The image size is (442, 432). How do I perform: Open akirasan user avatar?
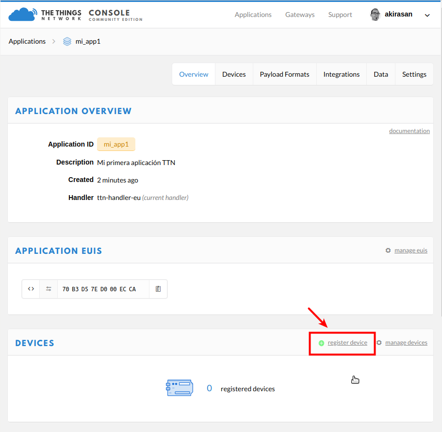[x=375, y=15]
